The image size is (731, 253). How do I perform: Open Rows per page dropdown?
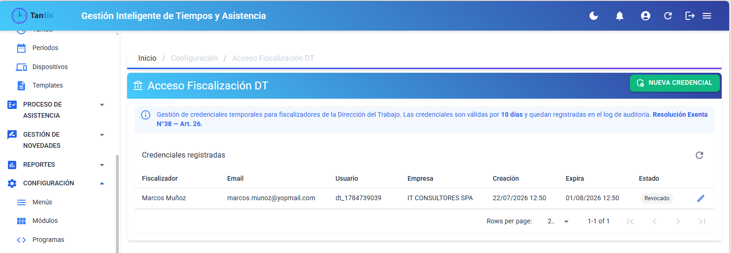pyautogui.click(x=558, y=221)
